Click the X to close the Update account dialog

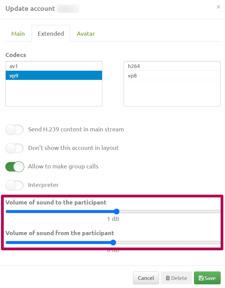pyautogui.click(x=218, y=7)
